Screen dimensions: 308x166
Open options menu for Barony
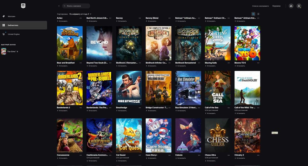click(140, 18)
